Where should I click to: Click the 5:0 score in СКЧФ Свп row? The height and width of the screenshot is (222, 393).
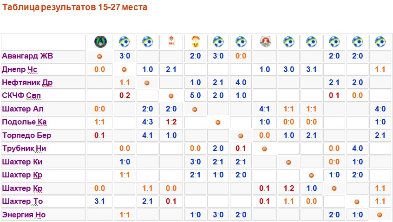(195, 96)
